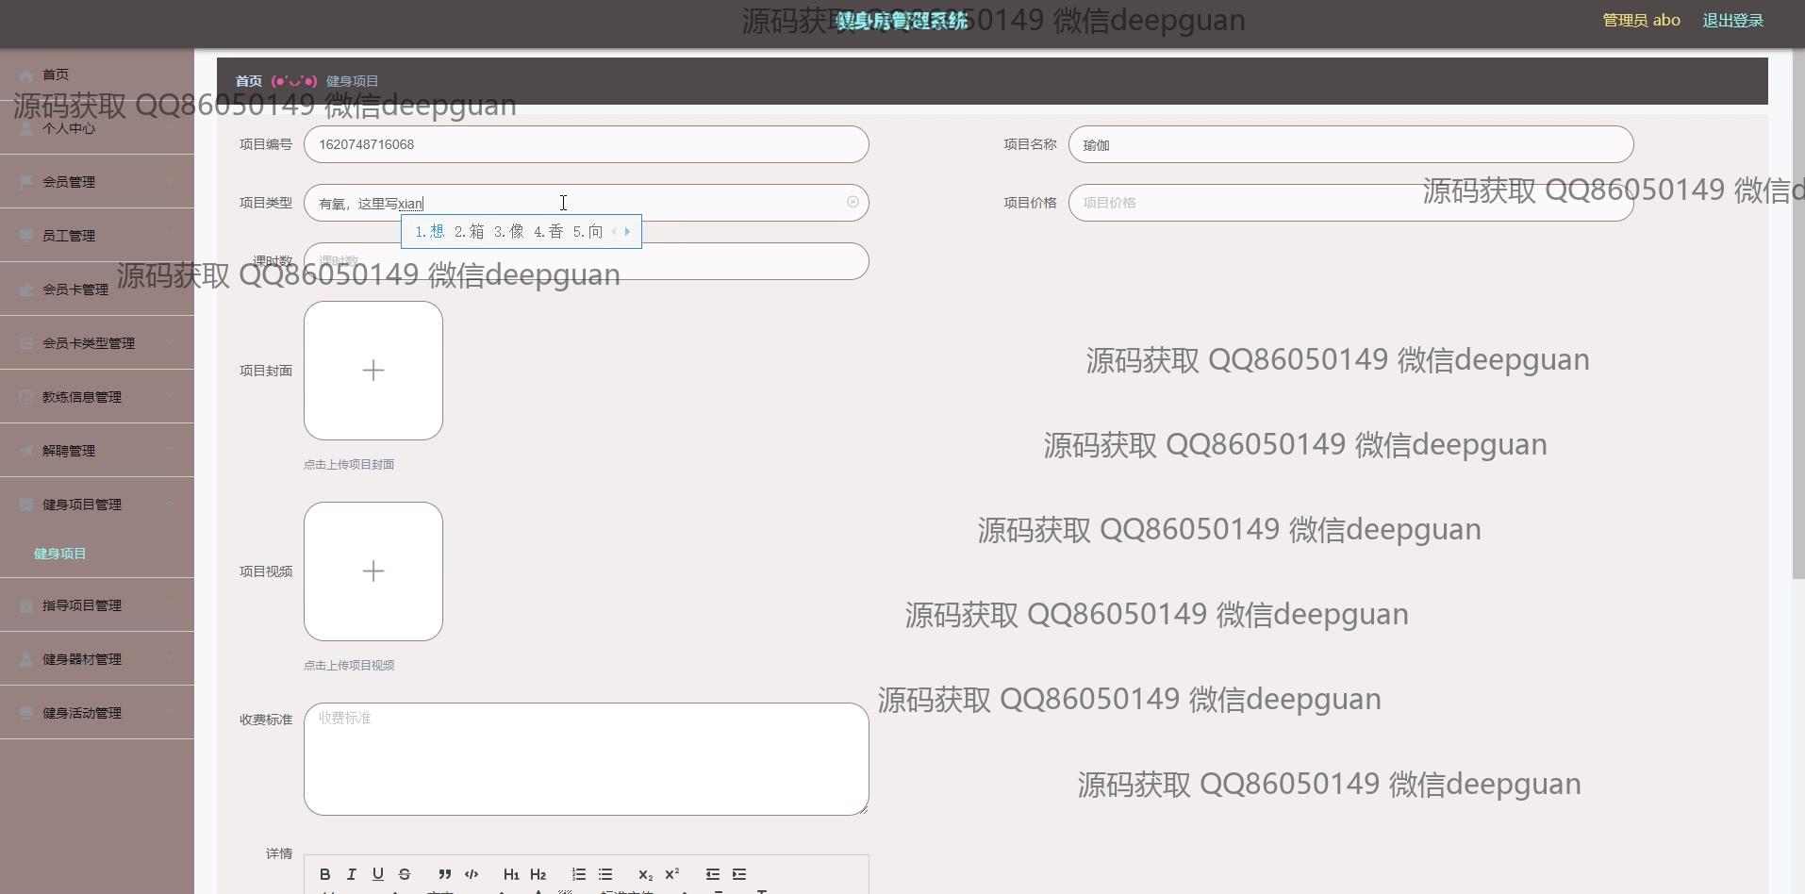Increase indent in the editor
Viewport: 1805px width, 894px height.
pos(739,874)
